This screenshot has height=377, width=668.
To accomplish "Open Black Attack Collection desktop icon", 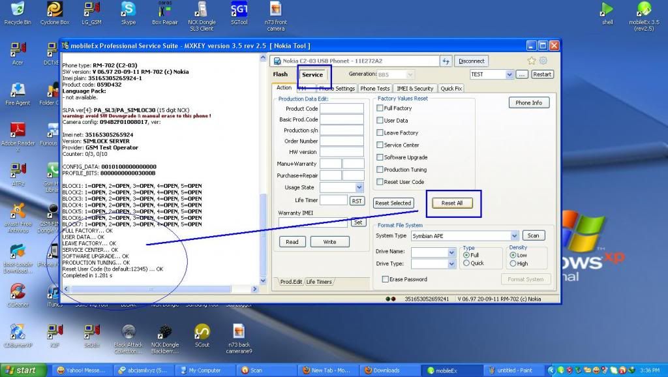I will [129, 339].
